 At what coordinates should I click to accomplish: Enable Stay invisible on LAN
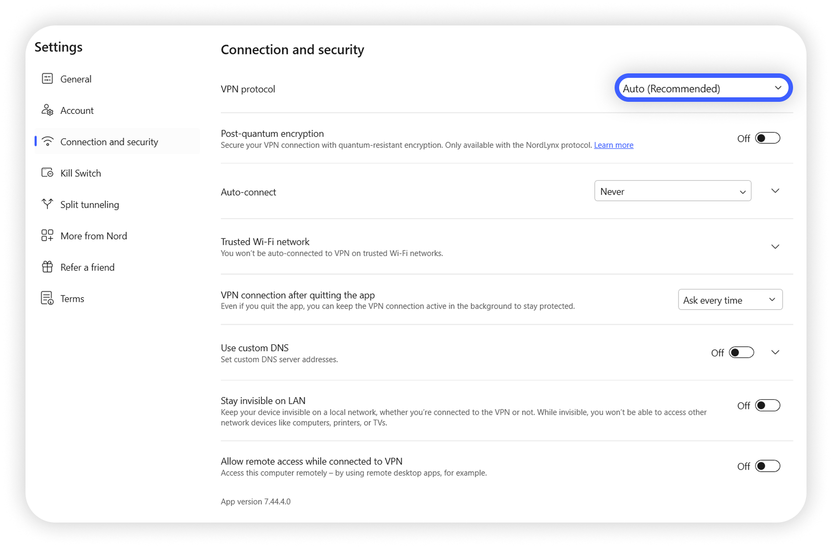pos(768,405)
